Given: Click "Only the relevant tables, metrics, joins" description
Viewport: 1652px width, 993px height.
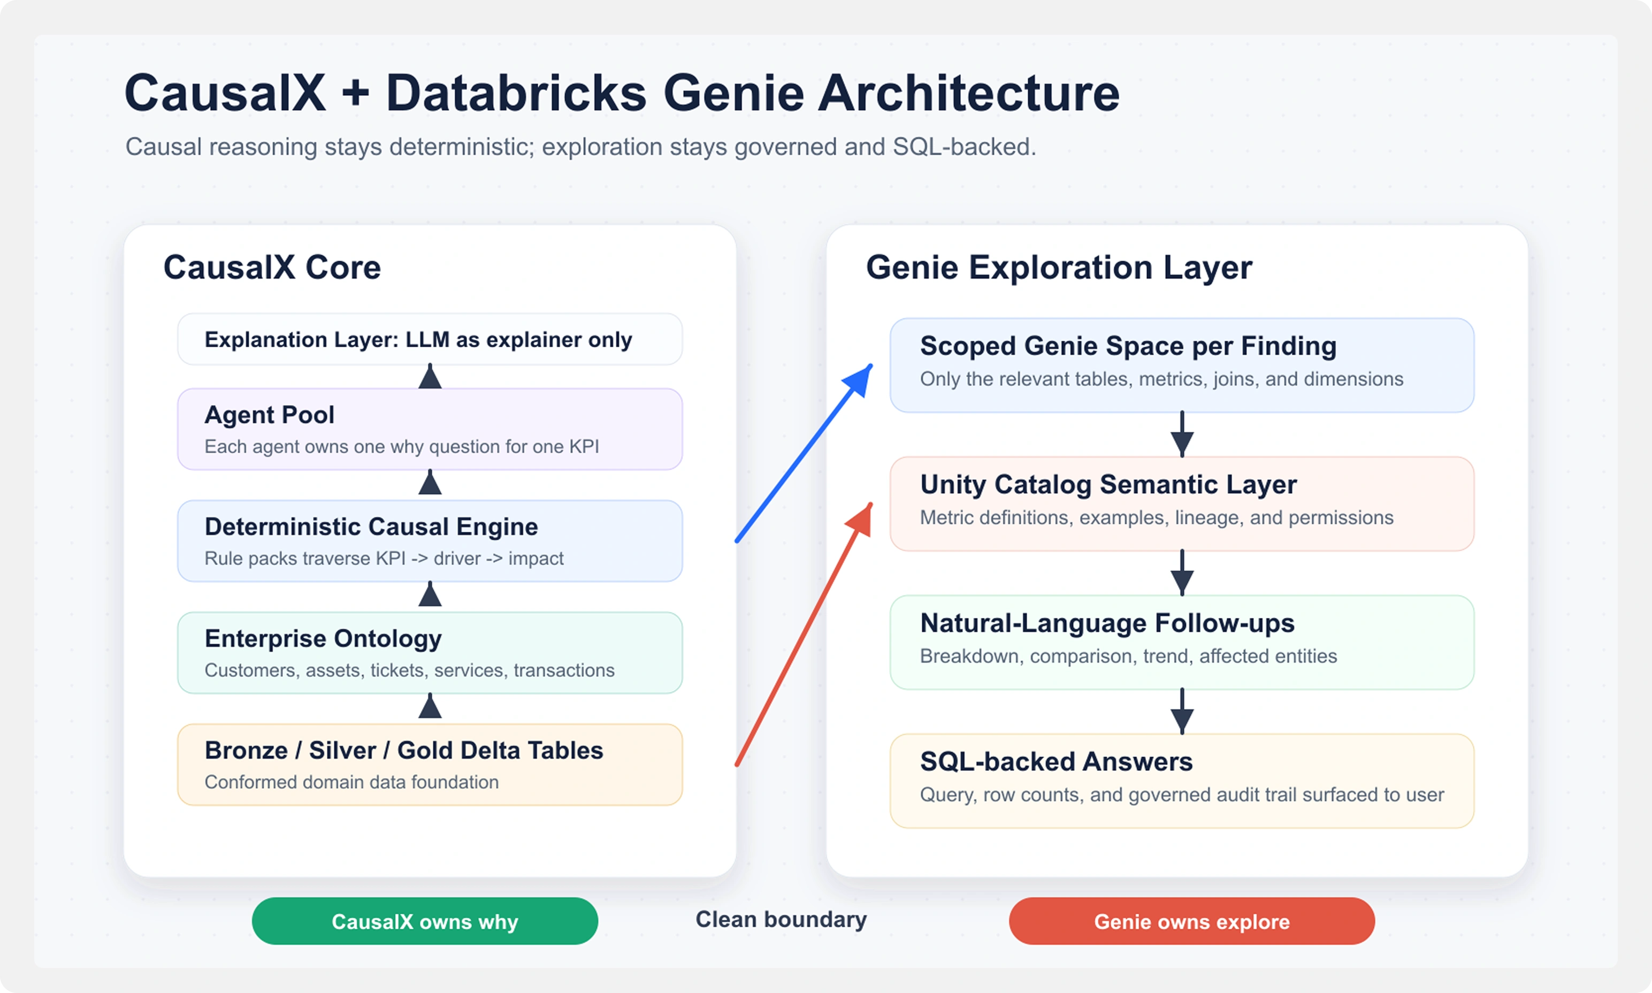Looking at the screenshot, I should (1161, 379).
